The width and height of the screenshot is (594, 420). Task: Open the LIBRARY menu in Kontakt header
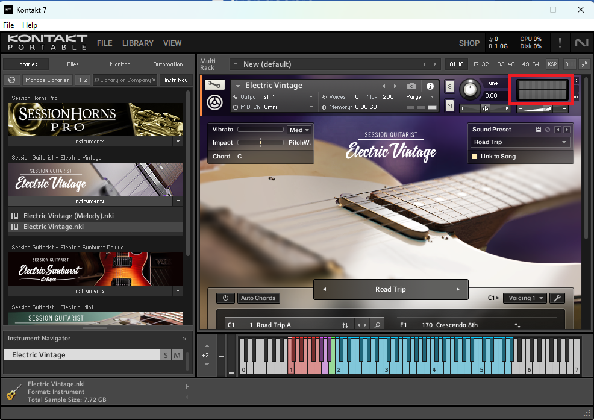click(x=138, y=43)
